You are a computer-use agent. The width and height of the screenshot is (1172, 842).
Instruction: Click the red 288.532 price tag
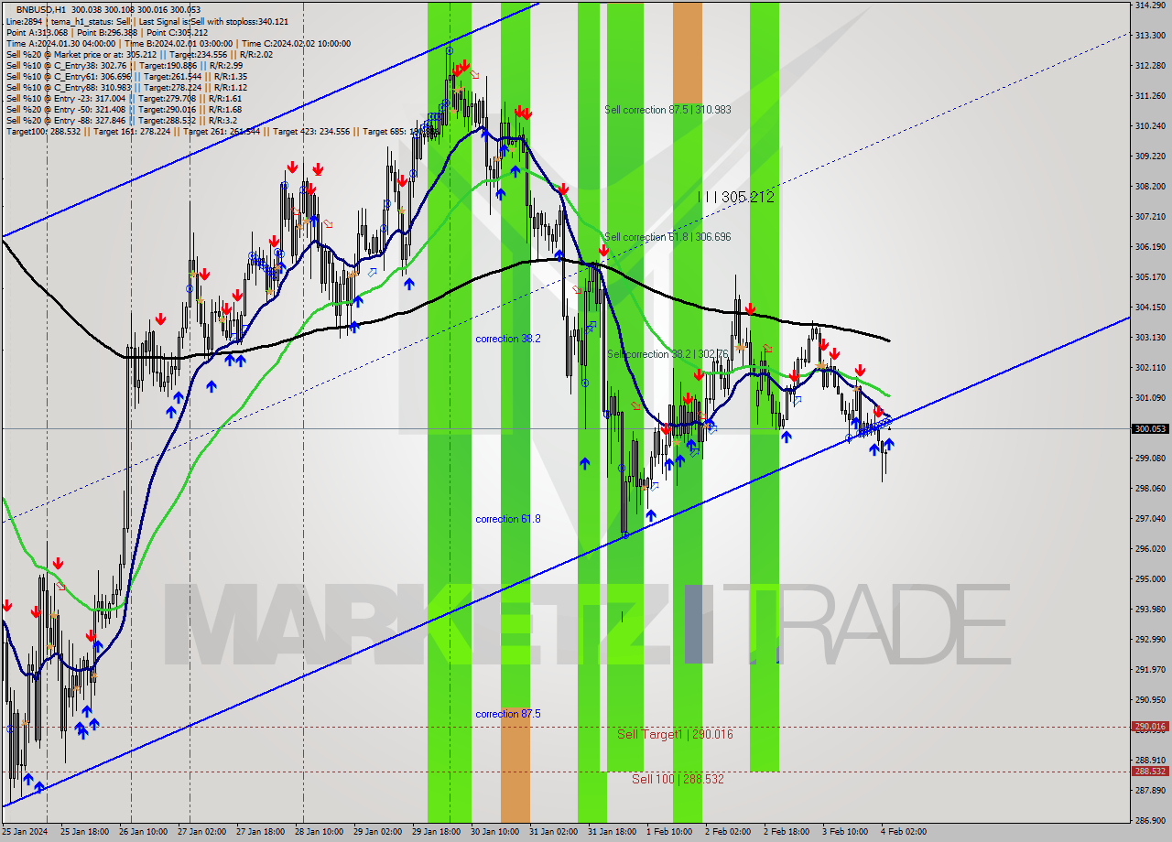click(1150, 771)
